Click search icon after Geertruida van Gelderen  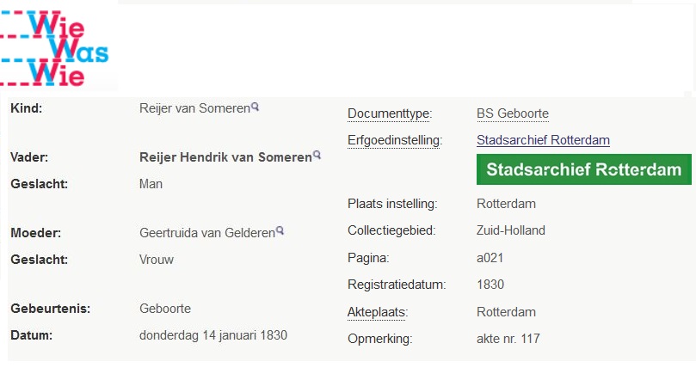[x=280, y=230]
